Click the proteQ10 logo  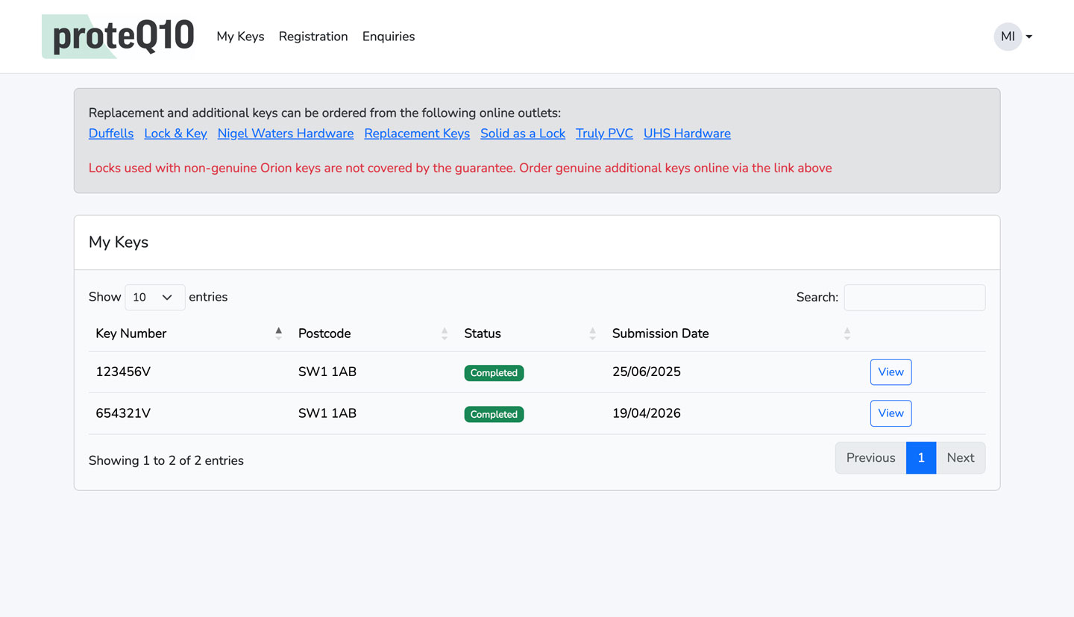118,37
